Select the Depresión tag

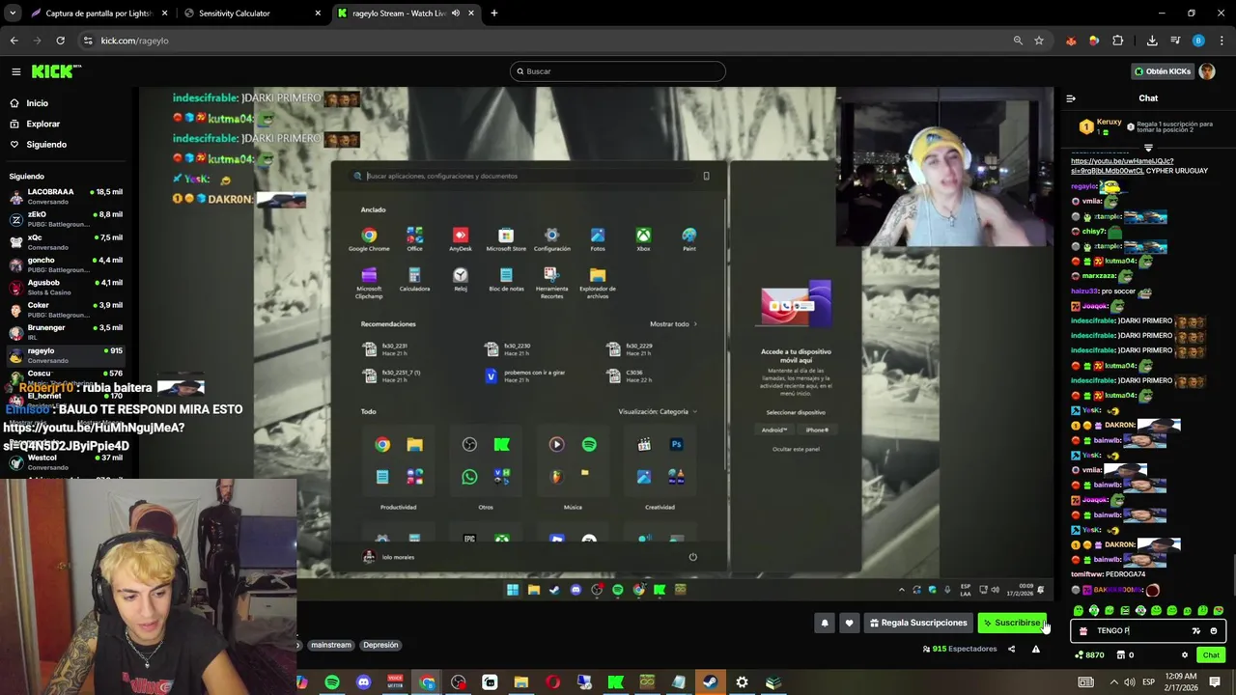click(x=380, y=645)
